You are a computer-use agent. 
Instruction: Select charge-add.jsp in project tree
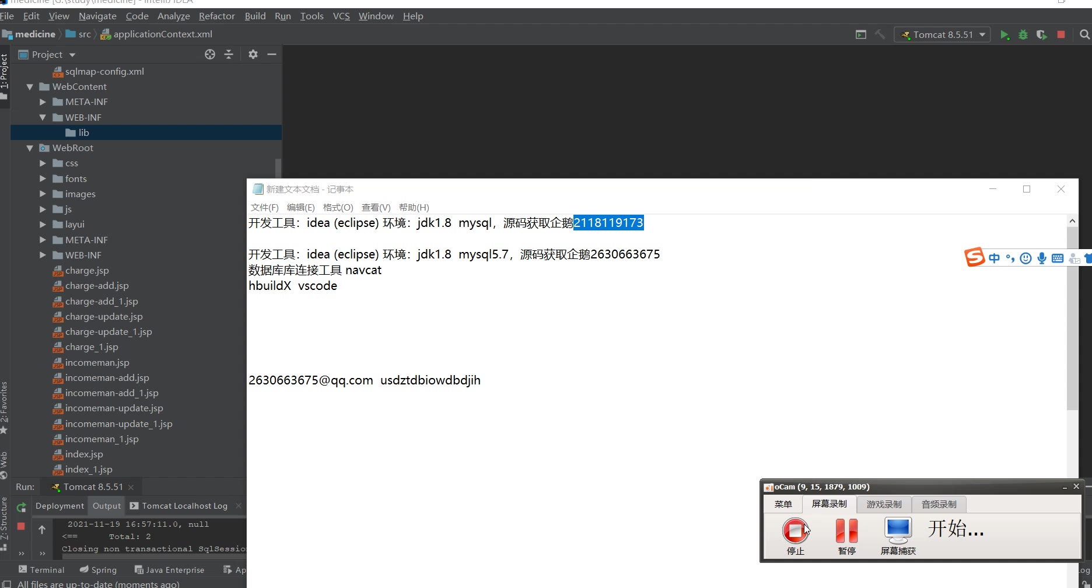[x=97, y=286]
